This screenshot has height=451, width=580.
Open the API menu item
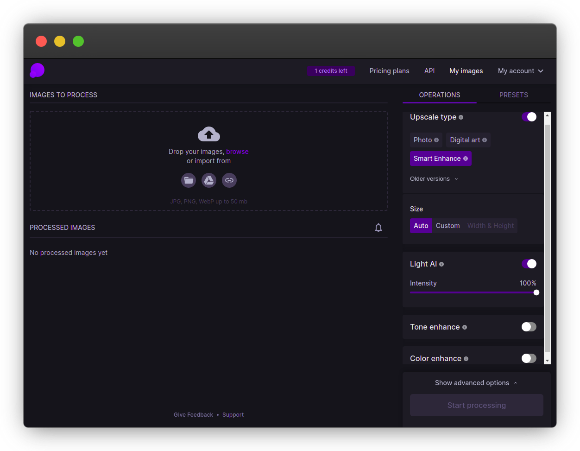pyautogui.click(x=429, y=71)
